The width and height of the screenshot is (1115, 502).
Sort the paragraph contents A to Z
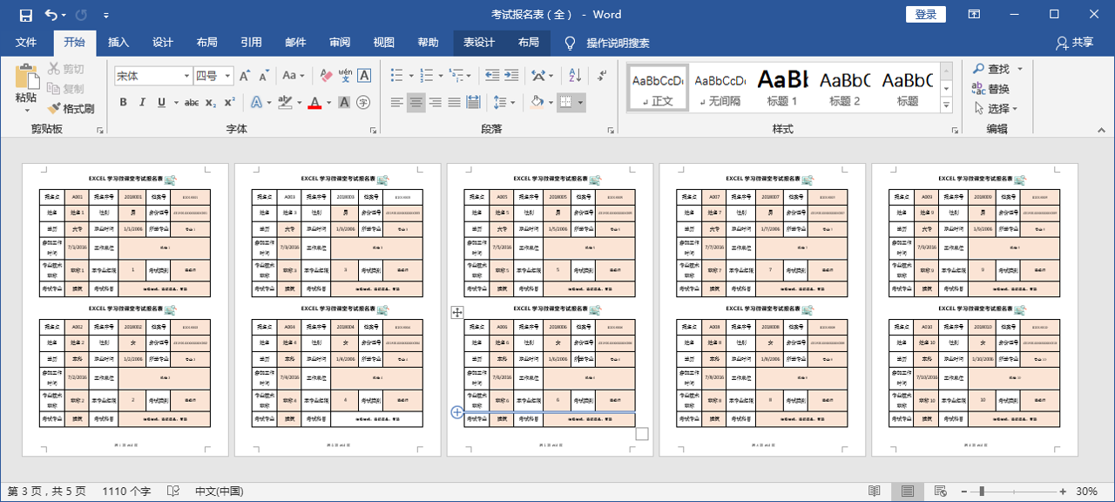574,76
